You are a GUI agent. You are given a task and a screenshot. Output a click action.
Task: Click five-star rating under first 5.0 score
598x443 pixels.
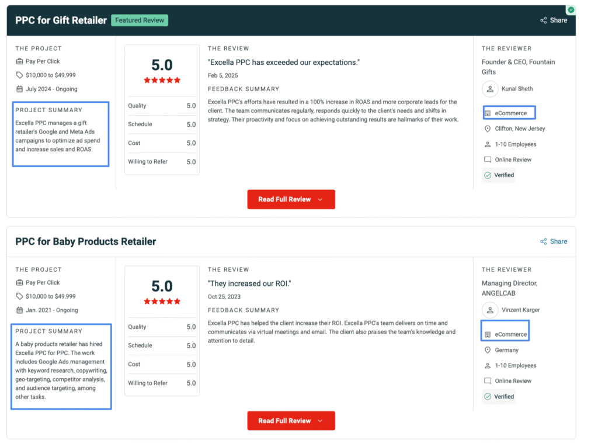click(x=162, y=80)
